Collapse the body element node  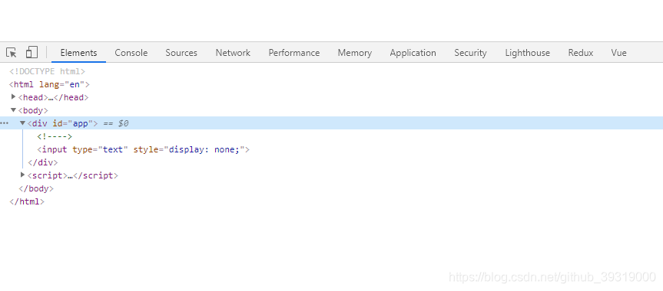tap(14, 110)
